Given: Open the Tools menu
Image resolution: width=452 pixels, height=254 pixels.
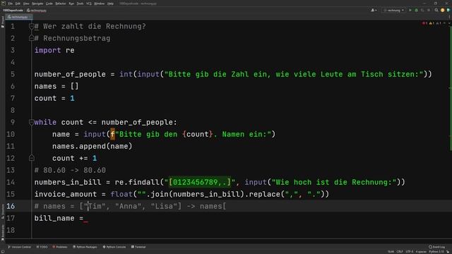Looking at the screenshot, I should pyautogui.click(x=80, y=4).
